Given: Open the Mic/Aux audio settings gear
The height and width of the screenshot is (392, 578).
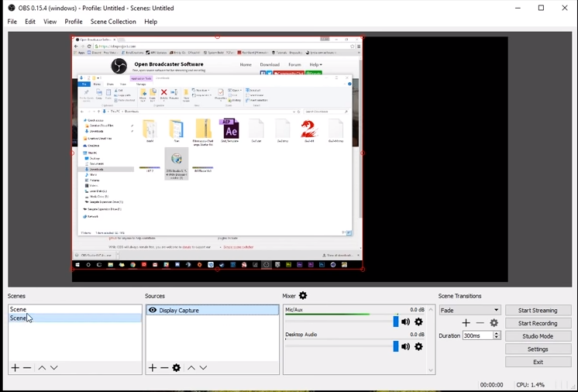Looking at the screenshot, I should [418, 322].
